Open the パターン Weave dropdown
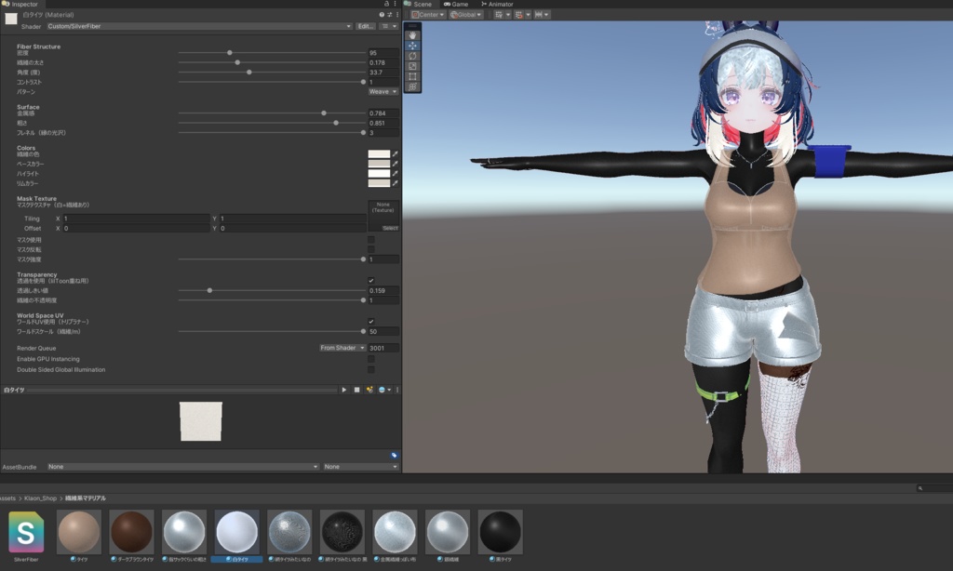 click(383, 92)
